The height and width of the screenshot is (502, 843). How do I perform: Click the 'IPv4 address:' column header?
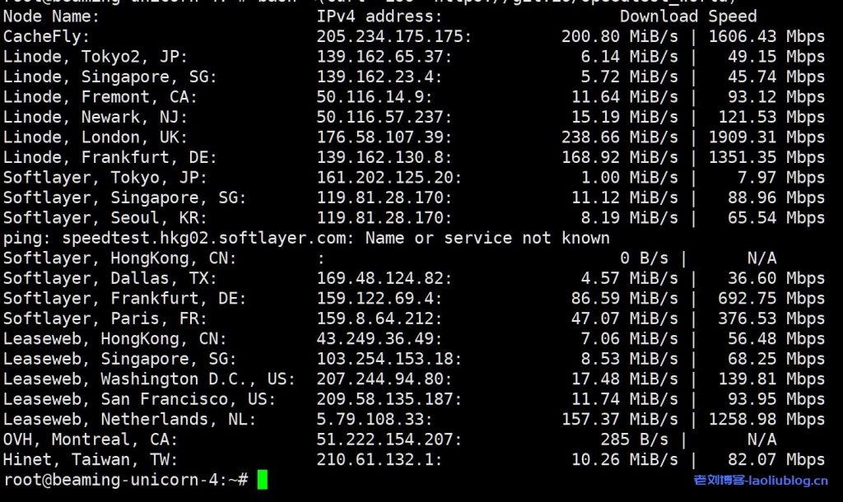click(380, 16)
